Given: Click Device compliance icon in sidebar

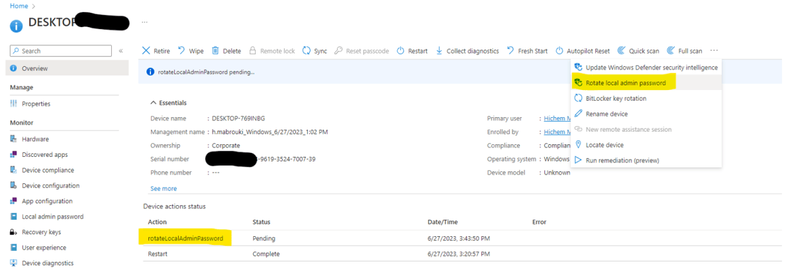Looking at the screenshot, I should point(14,170).
